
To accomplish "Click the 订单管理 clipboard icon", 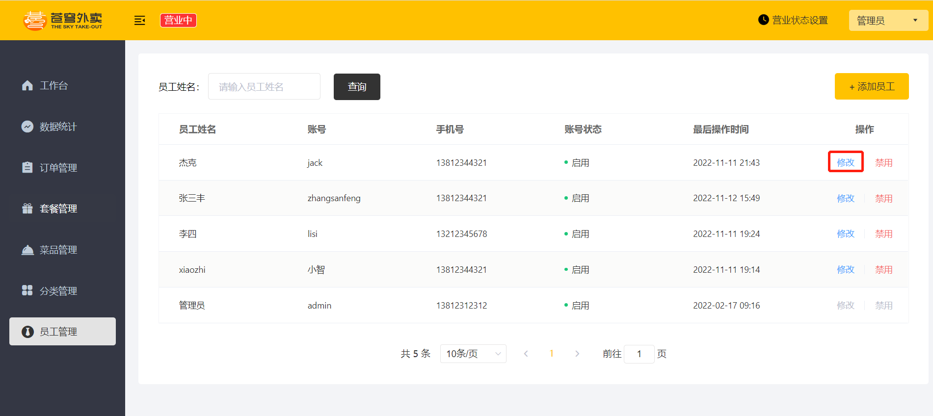I will point(27,167).
